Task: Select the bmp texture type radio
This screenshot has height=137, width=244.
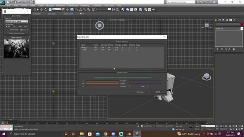Action: 18,27
